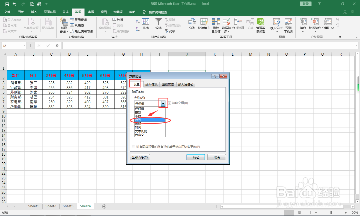Screen dimensions: 360x216
Task: Open the Allow dropdown arrow
Action: pos(163,103)
